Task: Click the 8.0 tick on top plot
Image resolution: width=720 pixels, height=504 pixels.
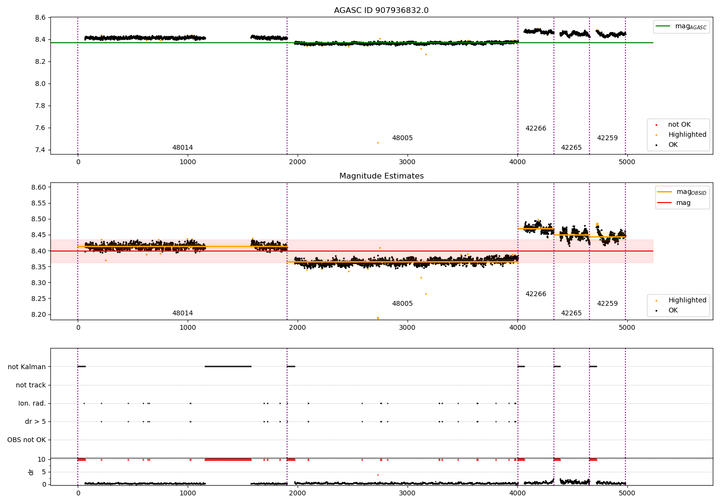Action: [x=40, y=84]
